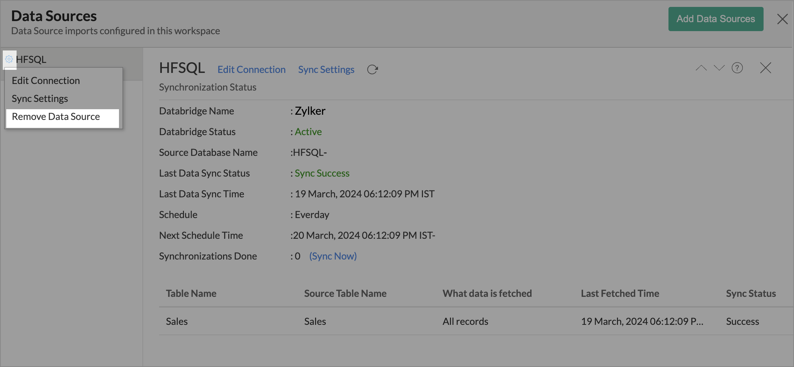Click the Source Database Name value HFSQL-
The width and height of the screenshot is (794, 367).
310,152
